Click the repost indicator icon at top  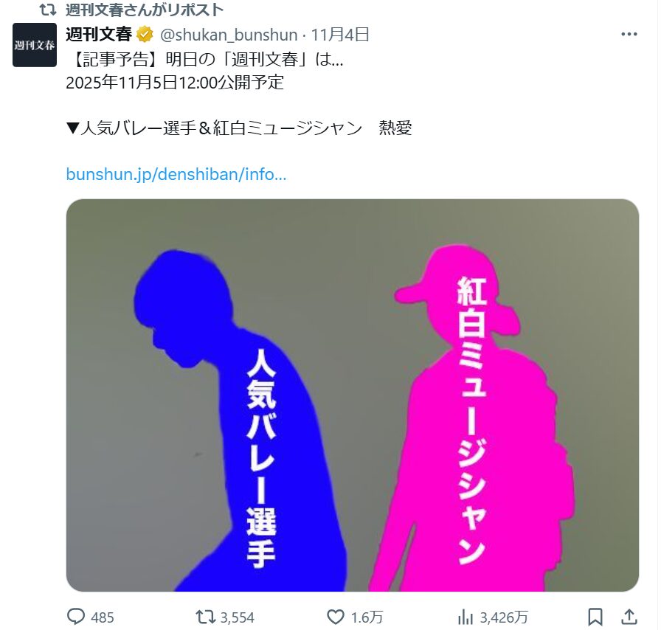pyautogui.click(x=48, y=10)
